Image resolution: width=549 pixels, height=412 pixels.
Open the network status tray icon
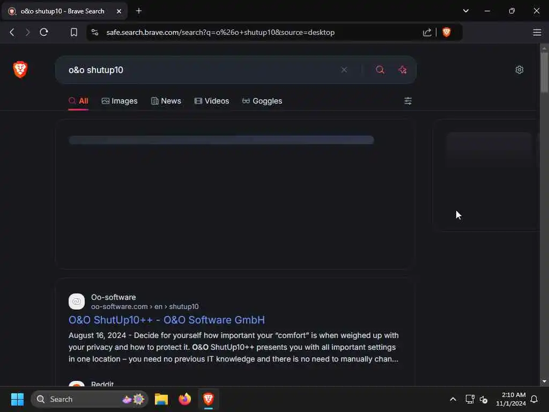(470, 399)
